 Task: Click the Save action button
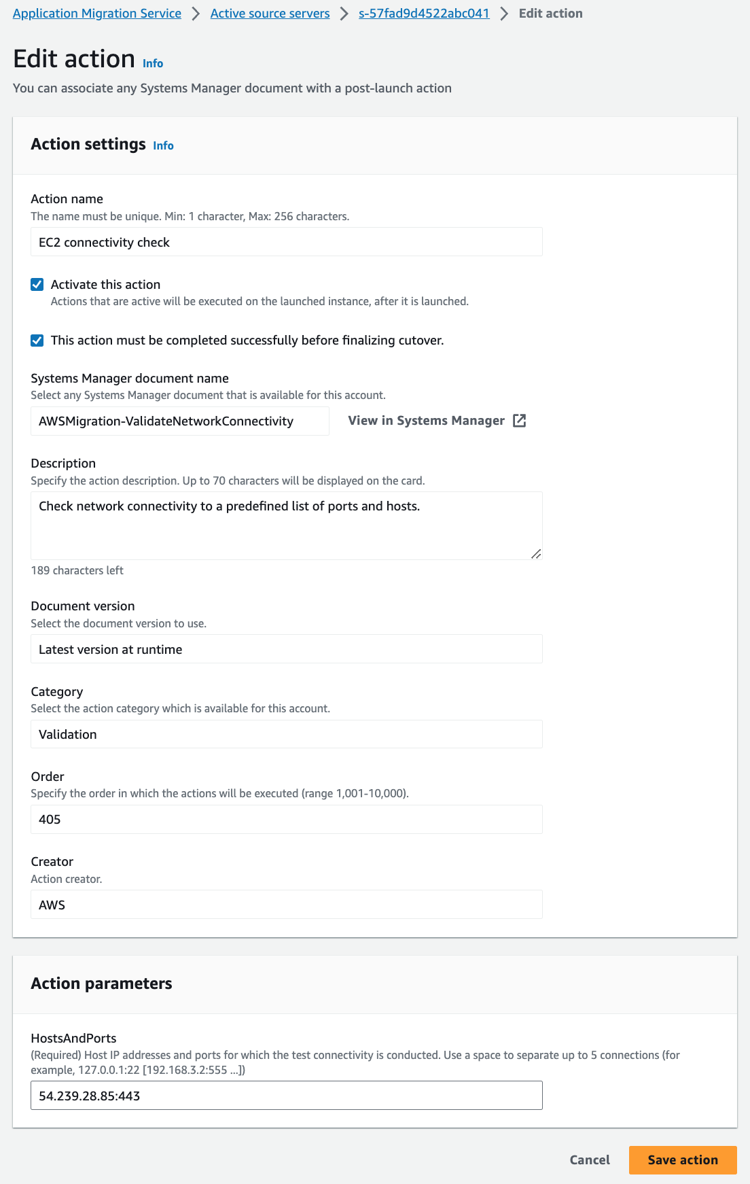682,1160
